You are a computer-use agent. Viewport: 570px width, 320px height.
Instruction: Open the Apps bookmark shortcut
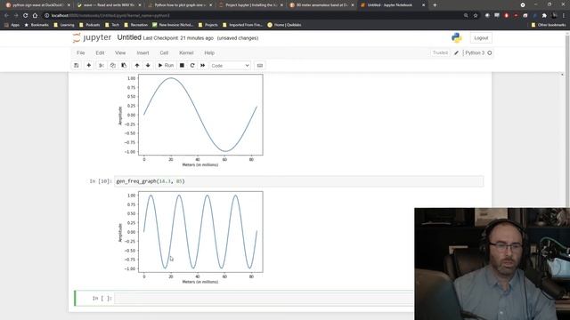pos(12,25)
